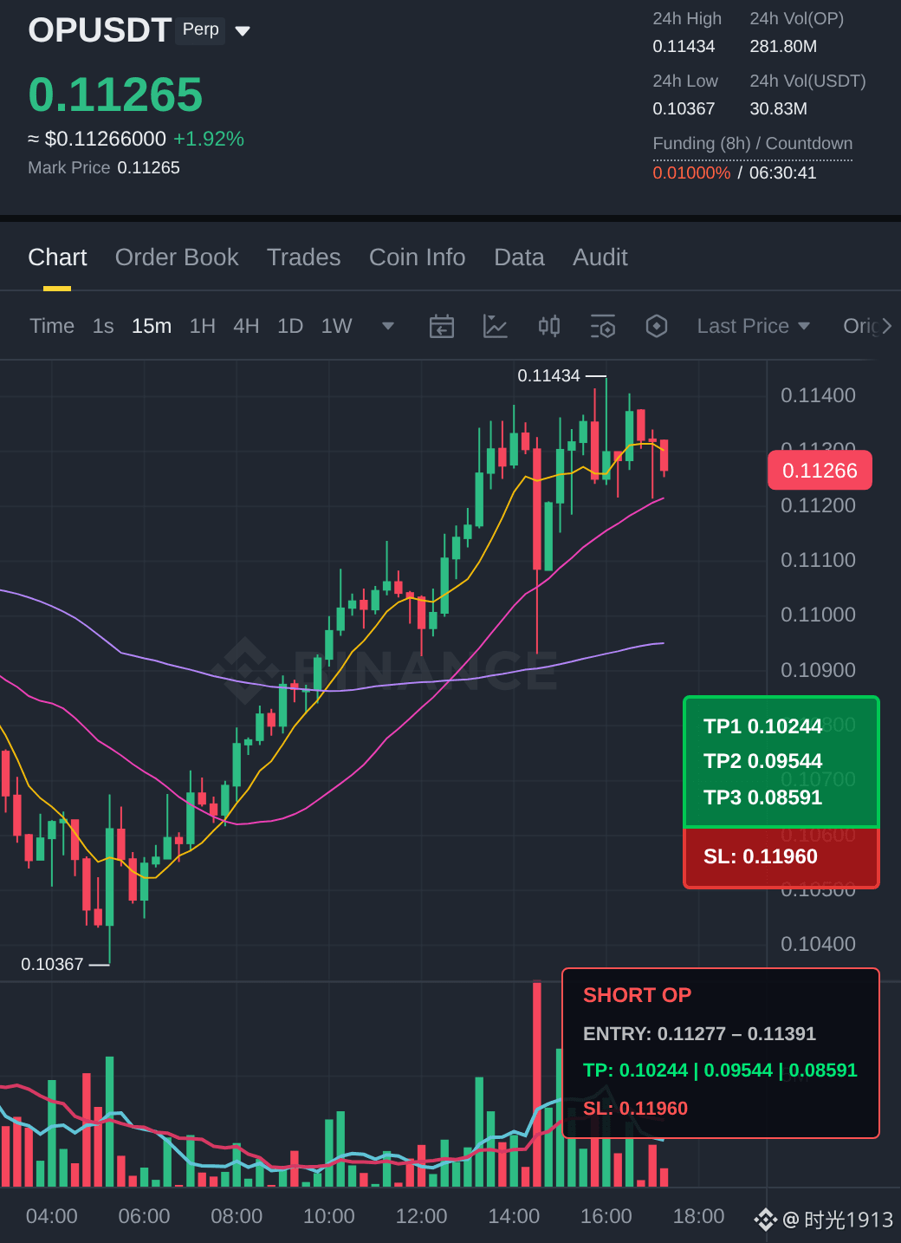Click the 14:00 time axis label
The image size is (901, 1243).
point(514,1217)
